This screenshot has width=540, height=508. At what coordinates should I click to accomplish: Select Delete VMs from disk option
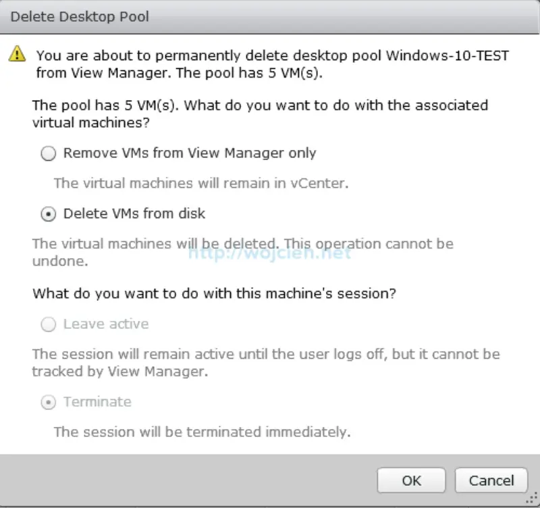click(x=48, y=214)
